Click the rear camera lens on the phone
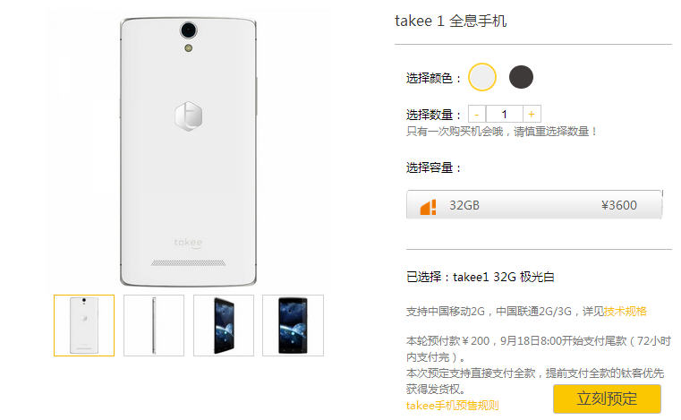 [189, 30]
